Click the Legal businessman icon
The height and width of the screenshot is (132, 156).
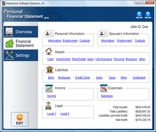pos(48,106)
